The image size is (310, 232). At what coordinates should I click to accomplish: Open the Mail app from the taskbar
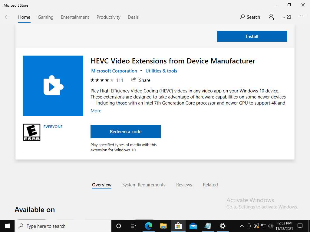click(x=193, y=226)
